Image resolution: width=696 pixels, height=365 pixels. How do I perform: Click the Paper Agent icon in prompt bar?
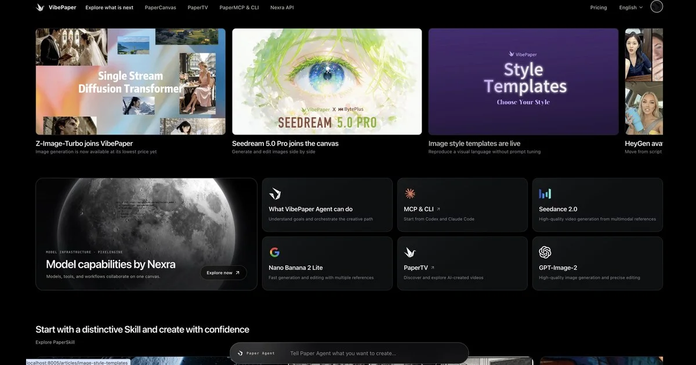(x=240, y=353)
